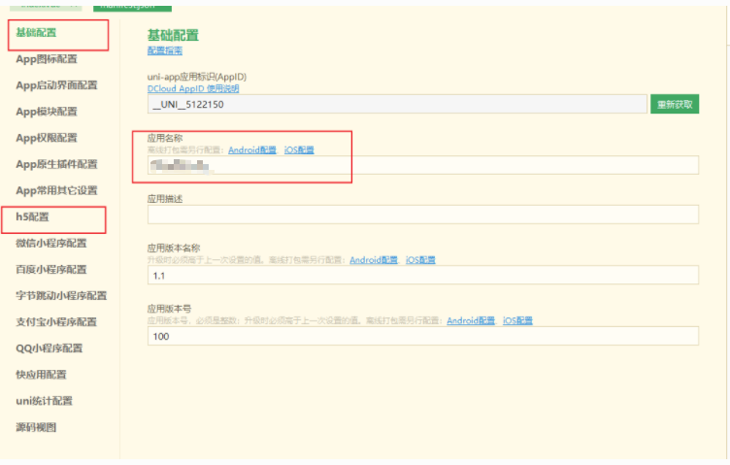Open iOS配置 link under 应用名称
This screenshot has width=730, height=465.
tap(299, 149)
